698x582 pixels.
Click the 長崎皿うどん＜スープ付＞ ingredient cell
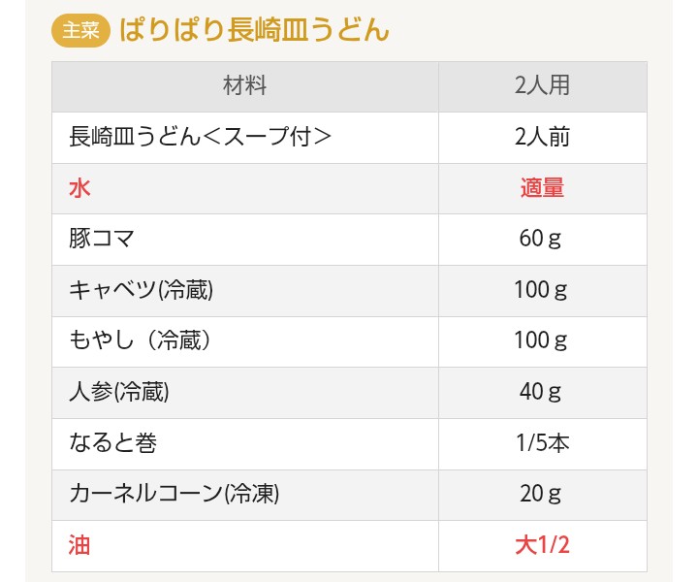201,137
